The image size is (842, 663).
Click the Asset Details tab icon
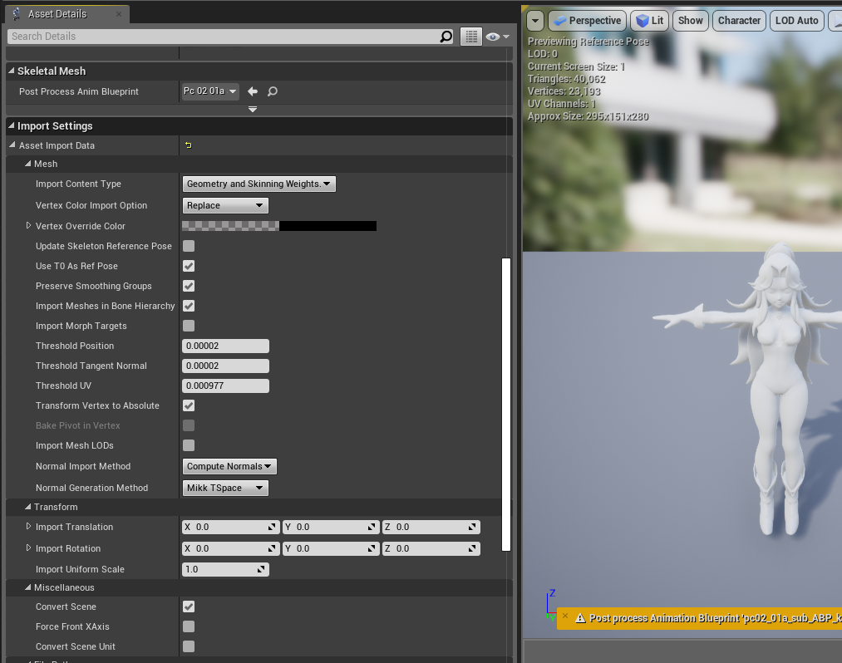17,14
